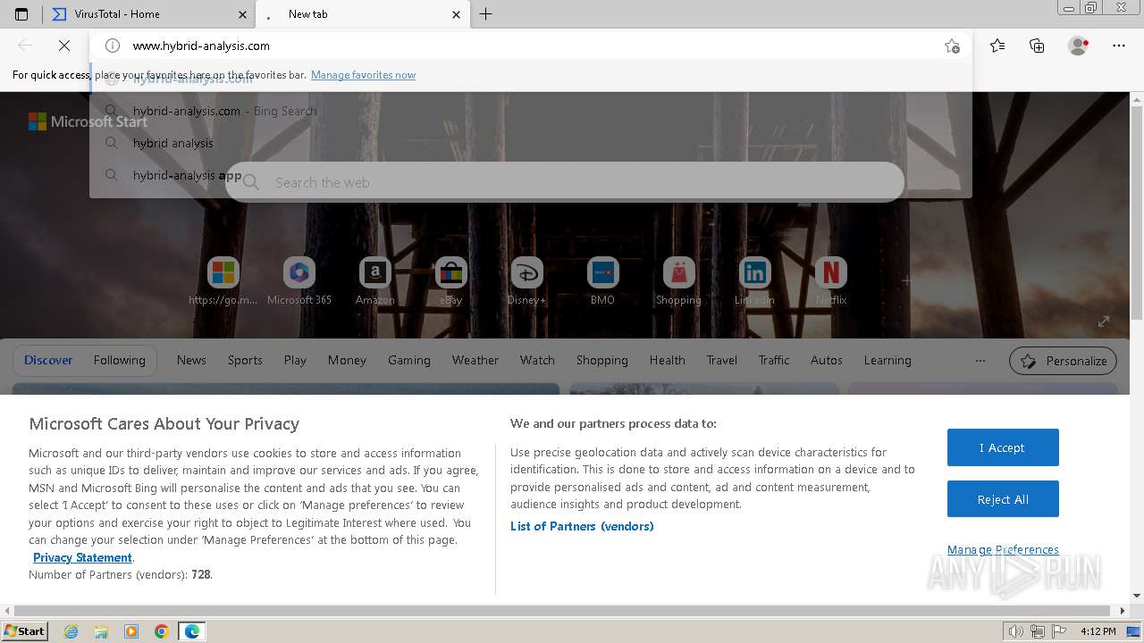This screenshot has width=1144, height=643.
Task: Open the Play category
Action: 295,360
